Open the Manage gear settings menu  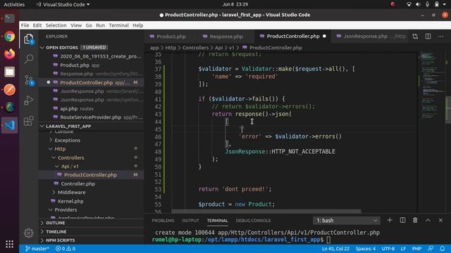pyautogui.click(x=28, y=233)
